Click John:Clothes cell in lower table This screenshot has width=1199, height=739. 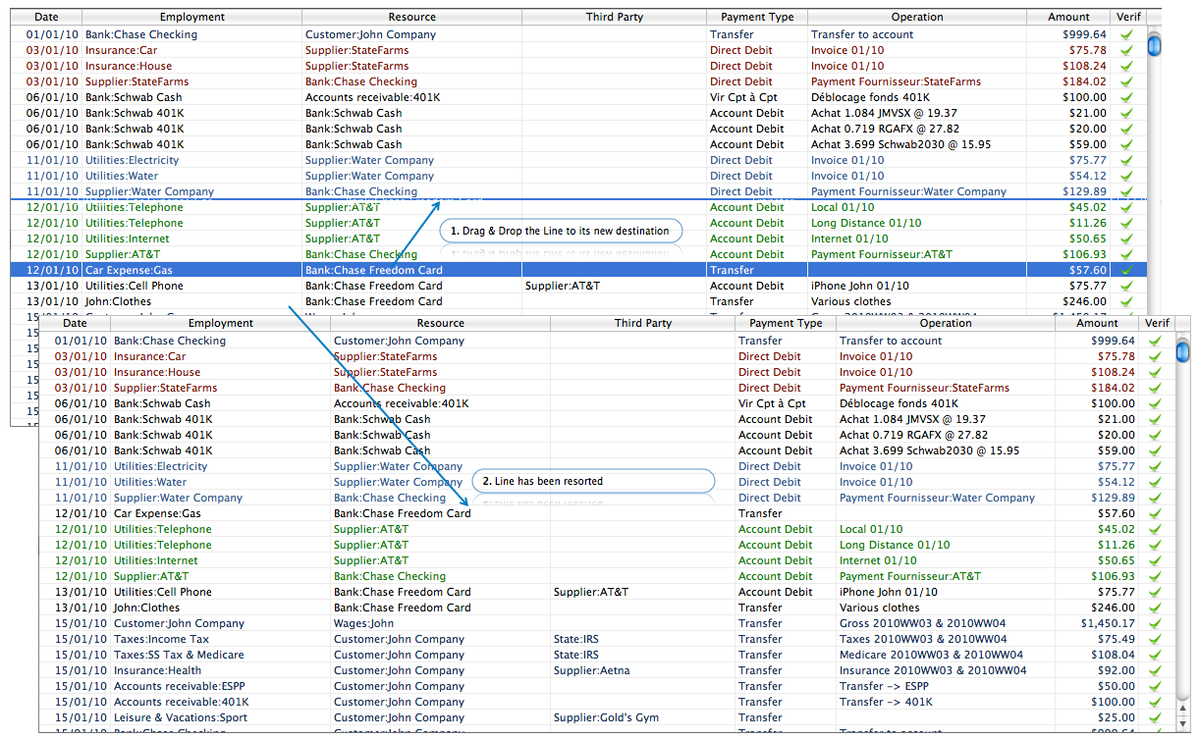146,607
